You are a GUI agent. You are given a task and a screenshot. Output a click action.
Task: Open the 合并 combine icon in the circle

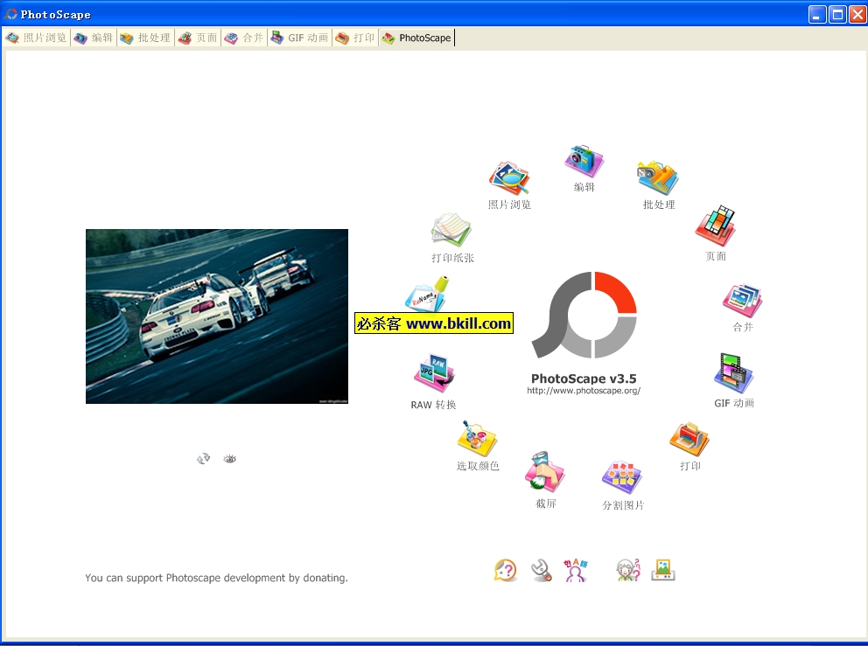742,301
